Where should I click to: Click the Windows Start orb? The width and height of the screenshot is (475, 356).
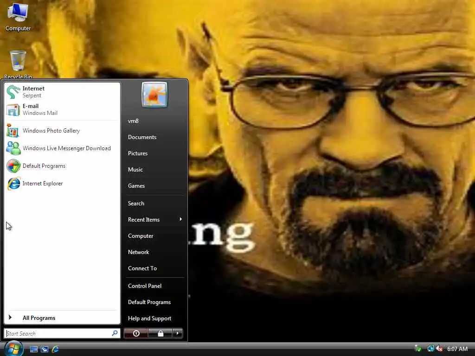coord(13,348)
